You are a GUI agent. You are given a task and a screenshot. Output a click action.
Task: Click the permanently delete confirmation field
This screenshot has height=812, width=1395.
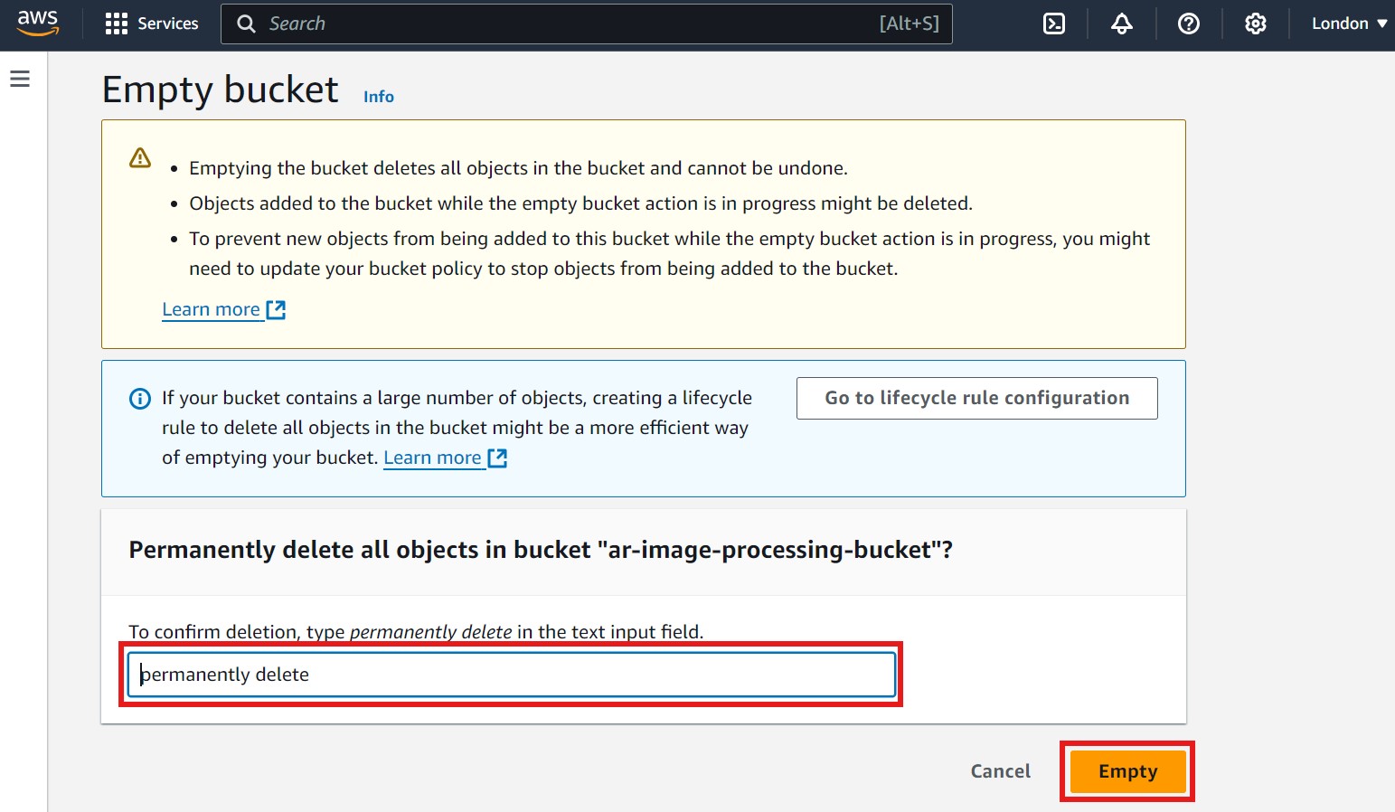[511, 675]
